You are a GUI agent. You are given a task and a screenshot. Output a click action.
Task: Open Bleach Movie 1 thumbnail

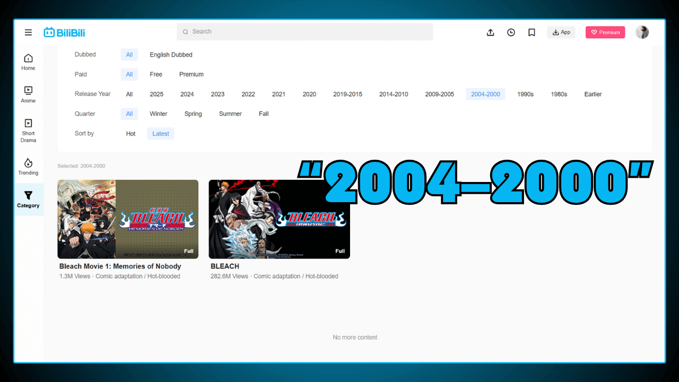(128, 219)
